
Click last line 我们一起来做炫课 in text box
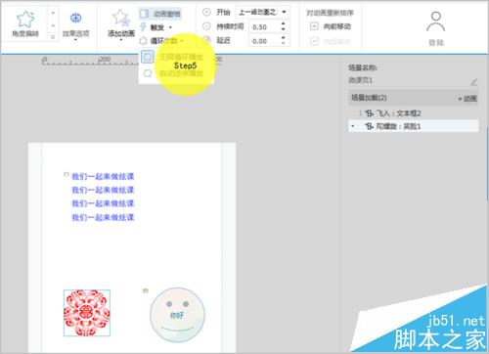[x=103, y=217]
